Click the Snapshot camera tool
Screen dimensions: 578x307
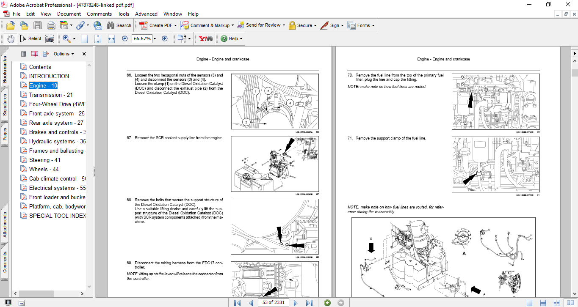[x=50, y=38]
